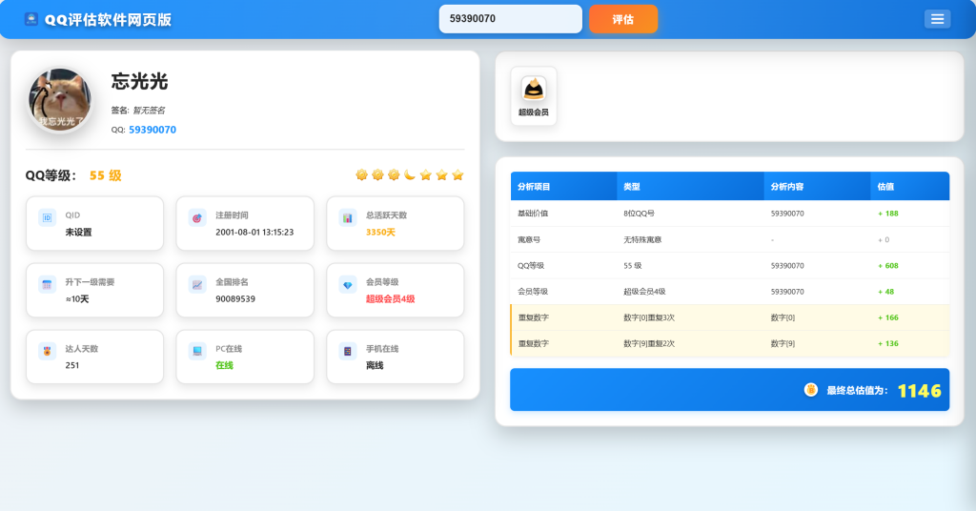Screen dimensions: 976x511
Task: Select the 基础价值 table row
Action: pyautogui.click(x=729, y=214)
